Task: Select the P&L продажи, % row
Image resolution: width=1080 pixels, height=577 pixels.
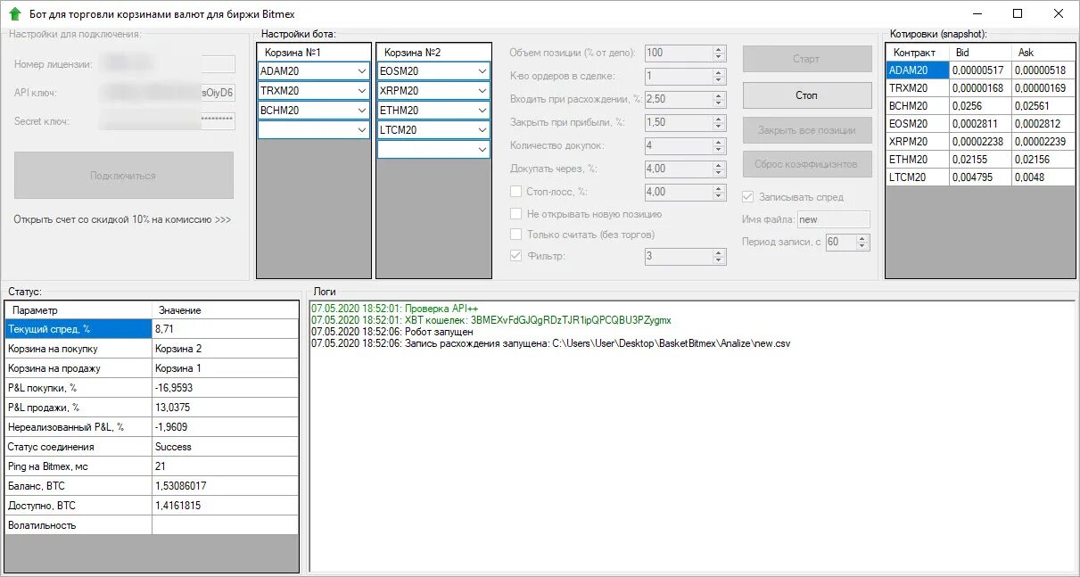Action: (152, 408)
